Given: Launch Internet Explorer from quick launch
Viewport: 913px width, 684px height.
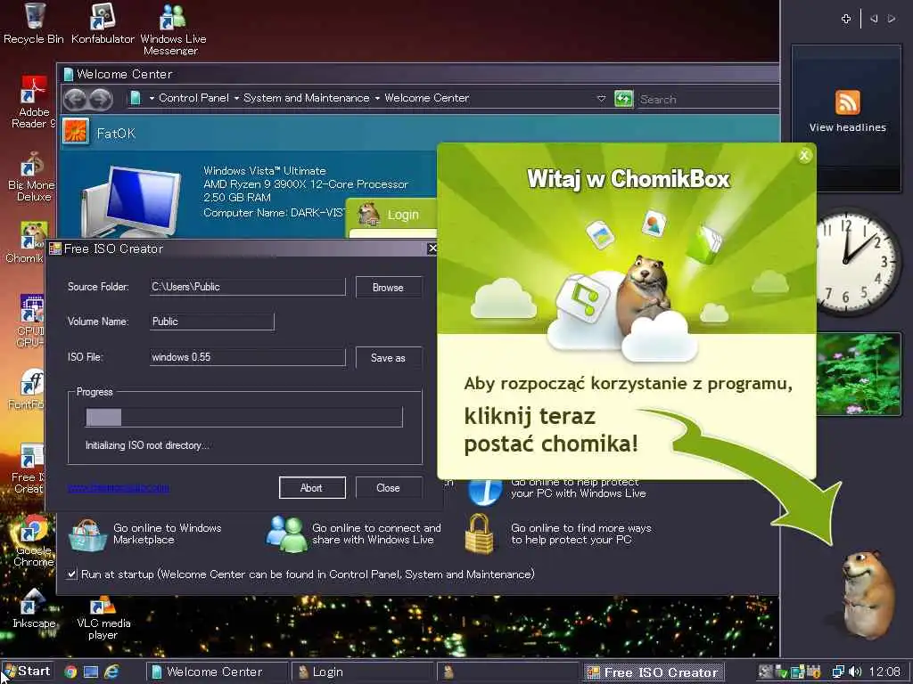Looking at the screenshot, I should coord(111,672).
